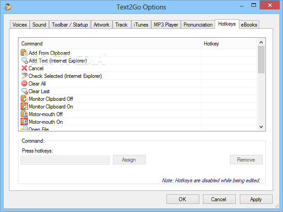Confirm with the OK button

click(183, 199)
